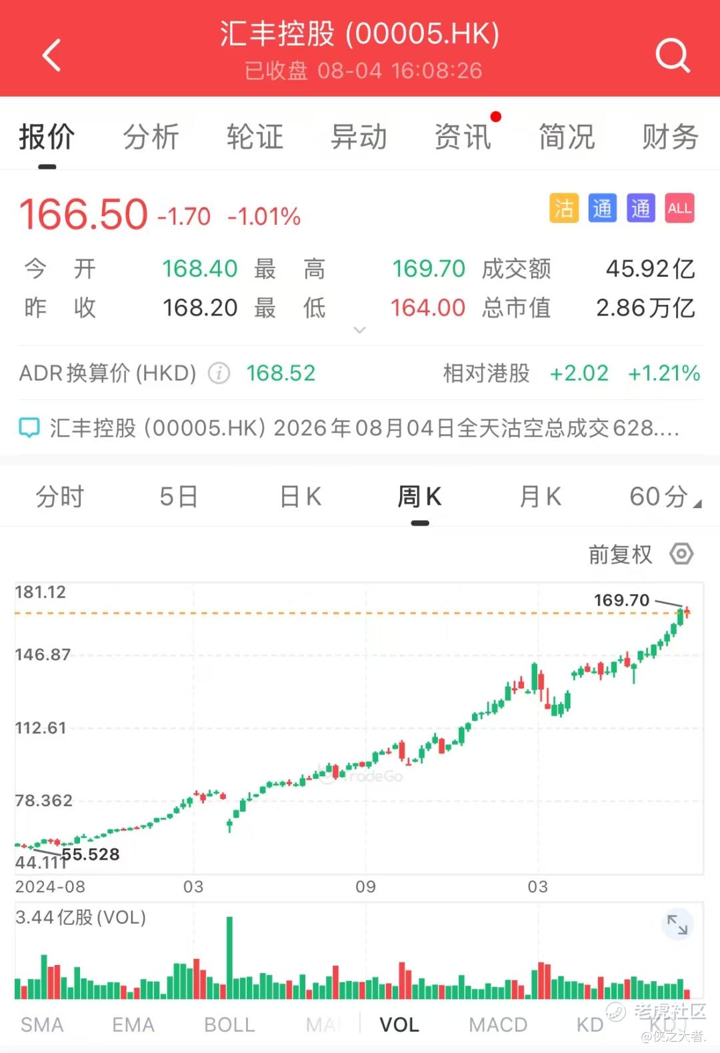Tap current price 166.50
Image resolution: width=720 pixels, height=1053 pixels.
click(83, 215)
